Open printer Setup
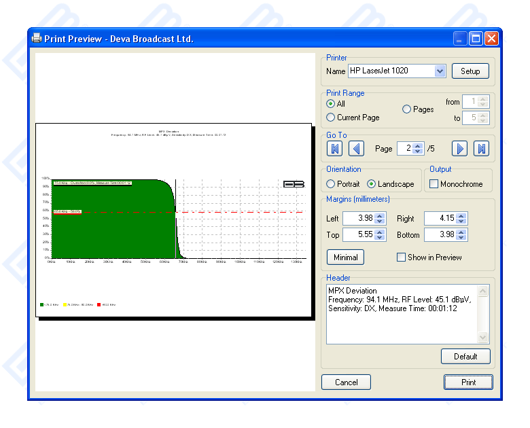The width and height of the screenshot is (530, 428). point(470,71)
